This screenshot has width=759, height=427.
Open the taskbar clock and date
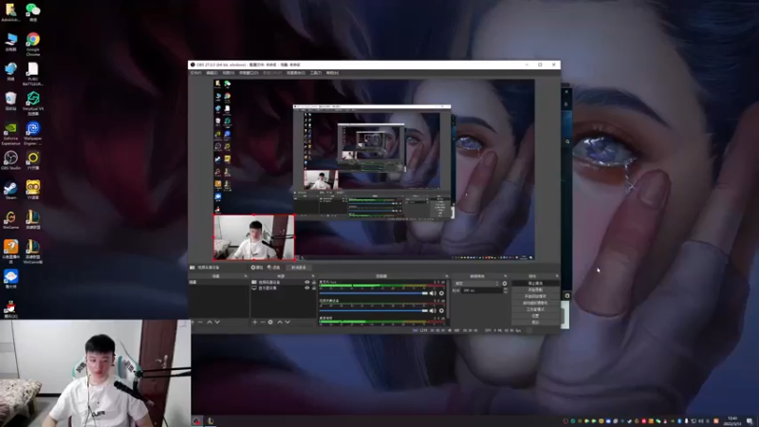click(732, 421)
